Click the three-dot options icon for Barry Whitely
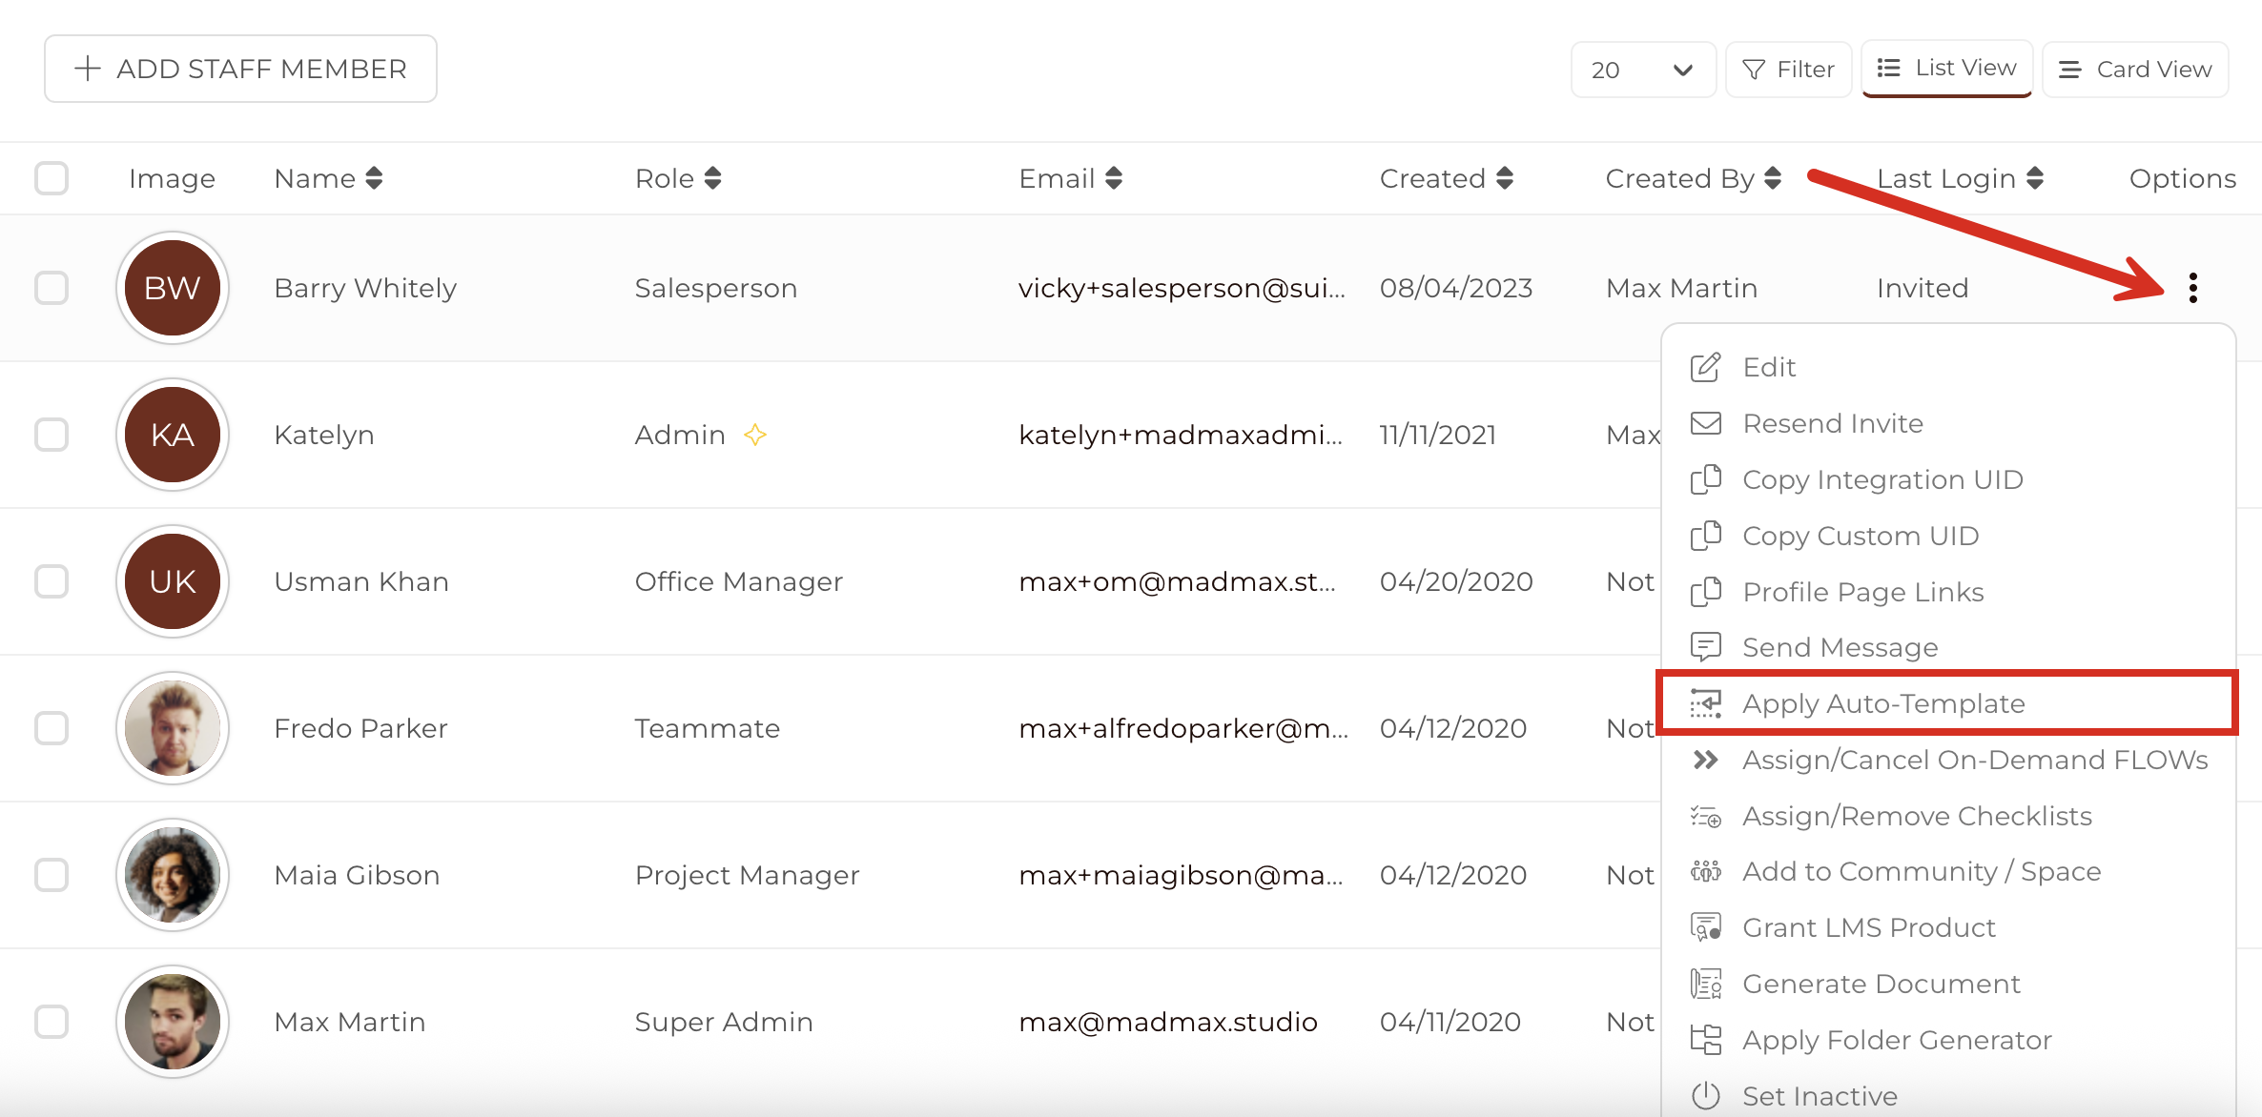 (2192, 288)
